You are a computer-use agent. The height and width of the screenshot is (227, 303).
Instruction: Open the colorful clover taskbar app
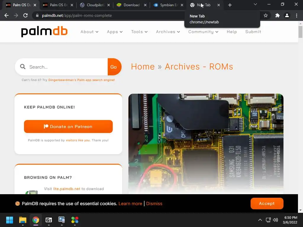point(75,220)
